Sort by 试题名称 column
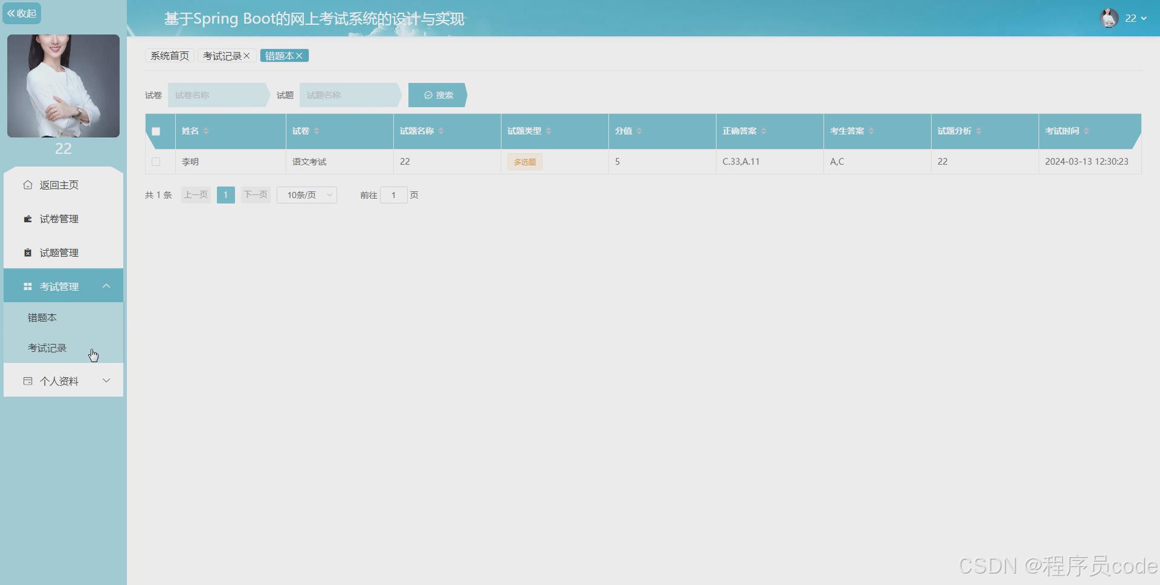Viewport: 1160px width, 585px height. [x=441, y=131]
